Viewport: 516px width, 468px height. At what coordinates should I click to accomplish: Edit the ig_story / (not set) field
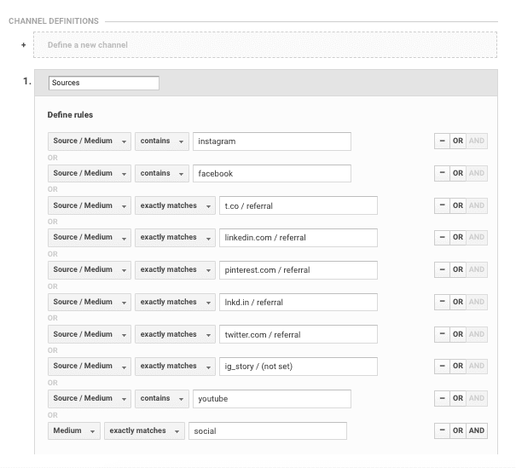[299, 367]
